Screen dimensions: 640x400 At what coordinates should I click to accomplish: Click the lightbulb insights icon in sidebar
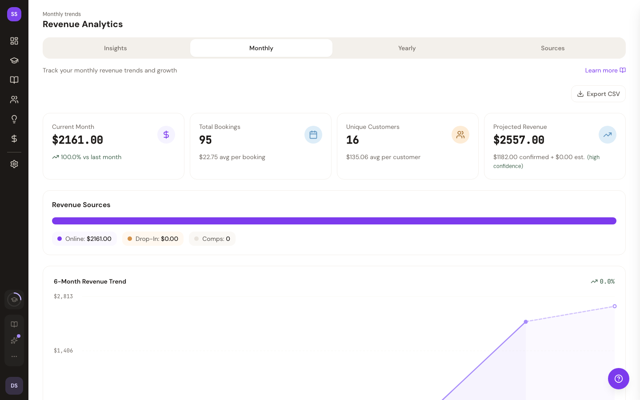tap(14, 119)
